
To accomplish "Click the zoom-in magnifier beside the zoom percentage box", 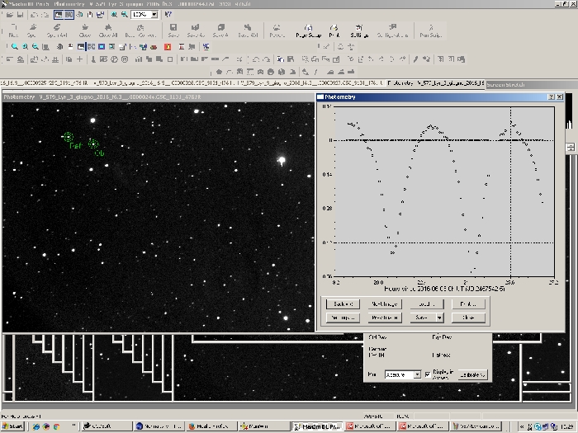I will coord(114,15).
